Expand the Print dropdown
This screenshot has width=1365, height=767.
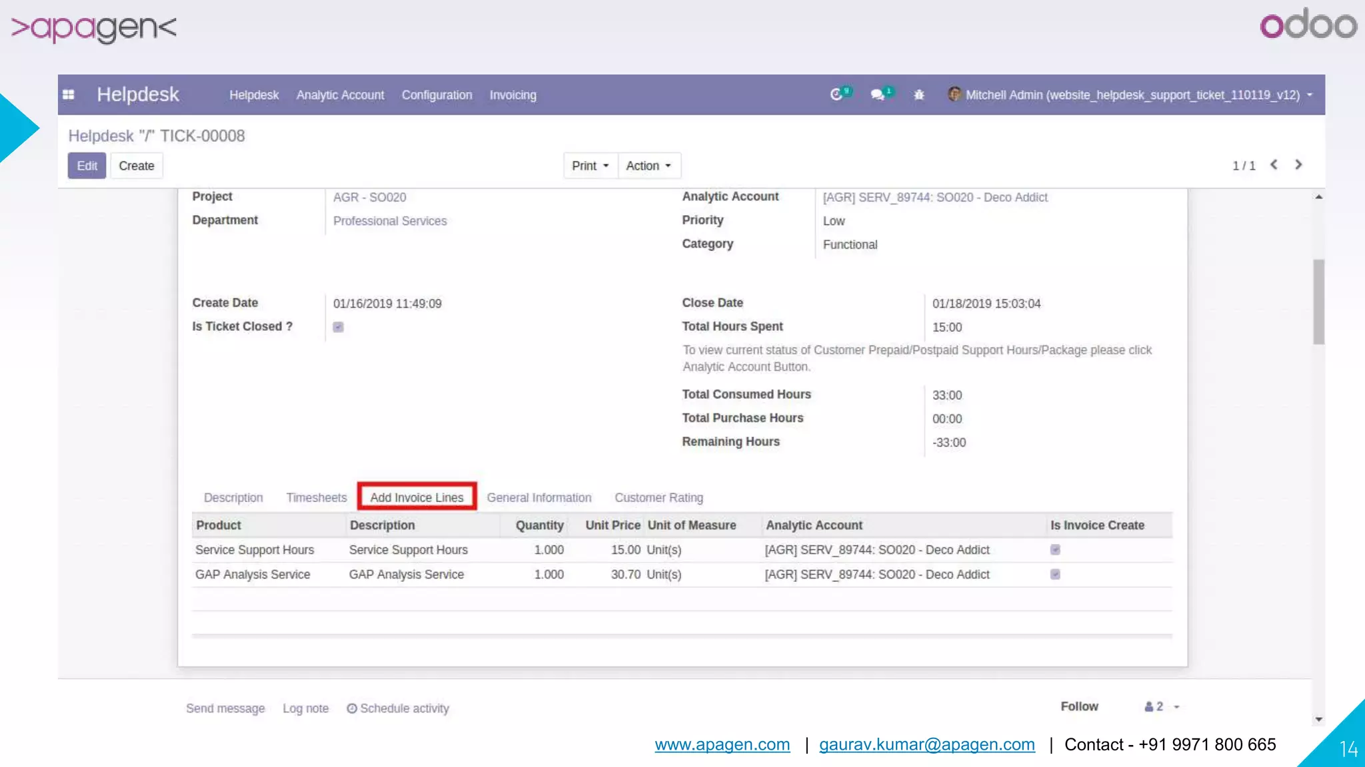tap(590, 166)
